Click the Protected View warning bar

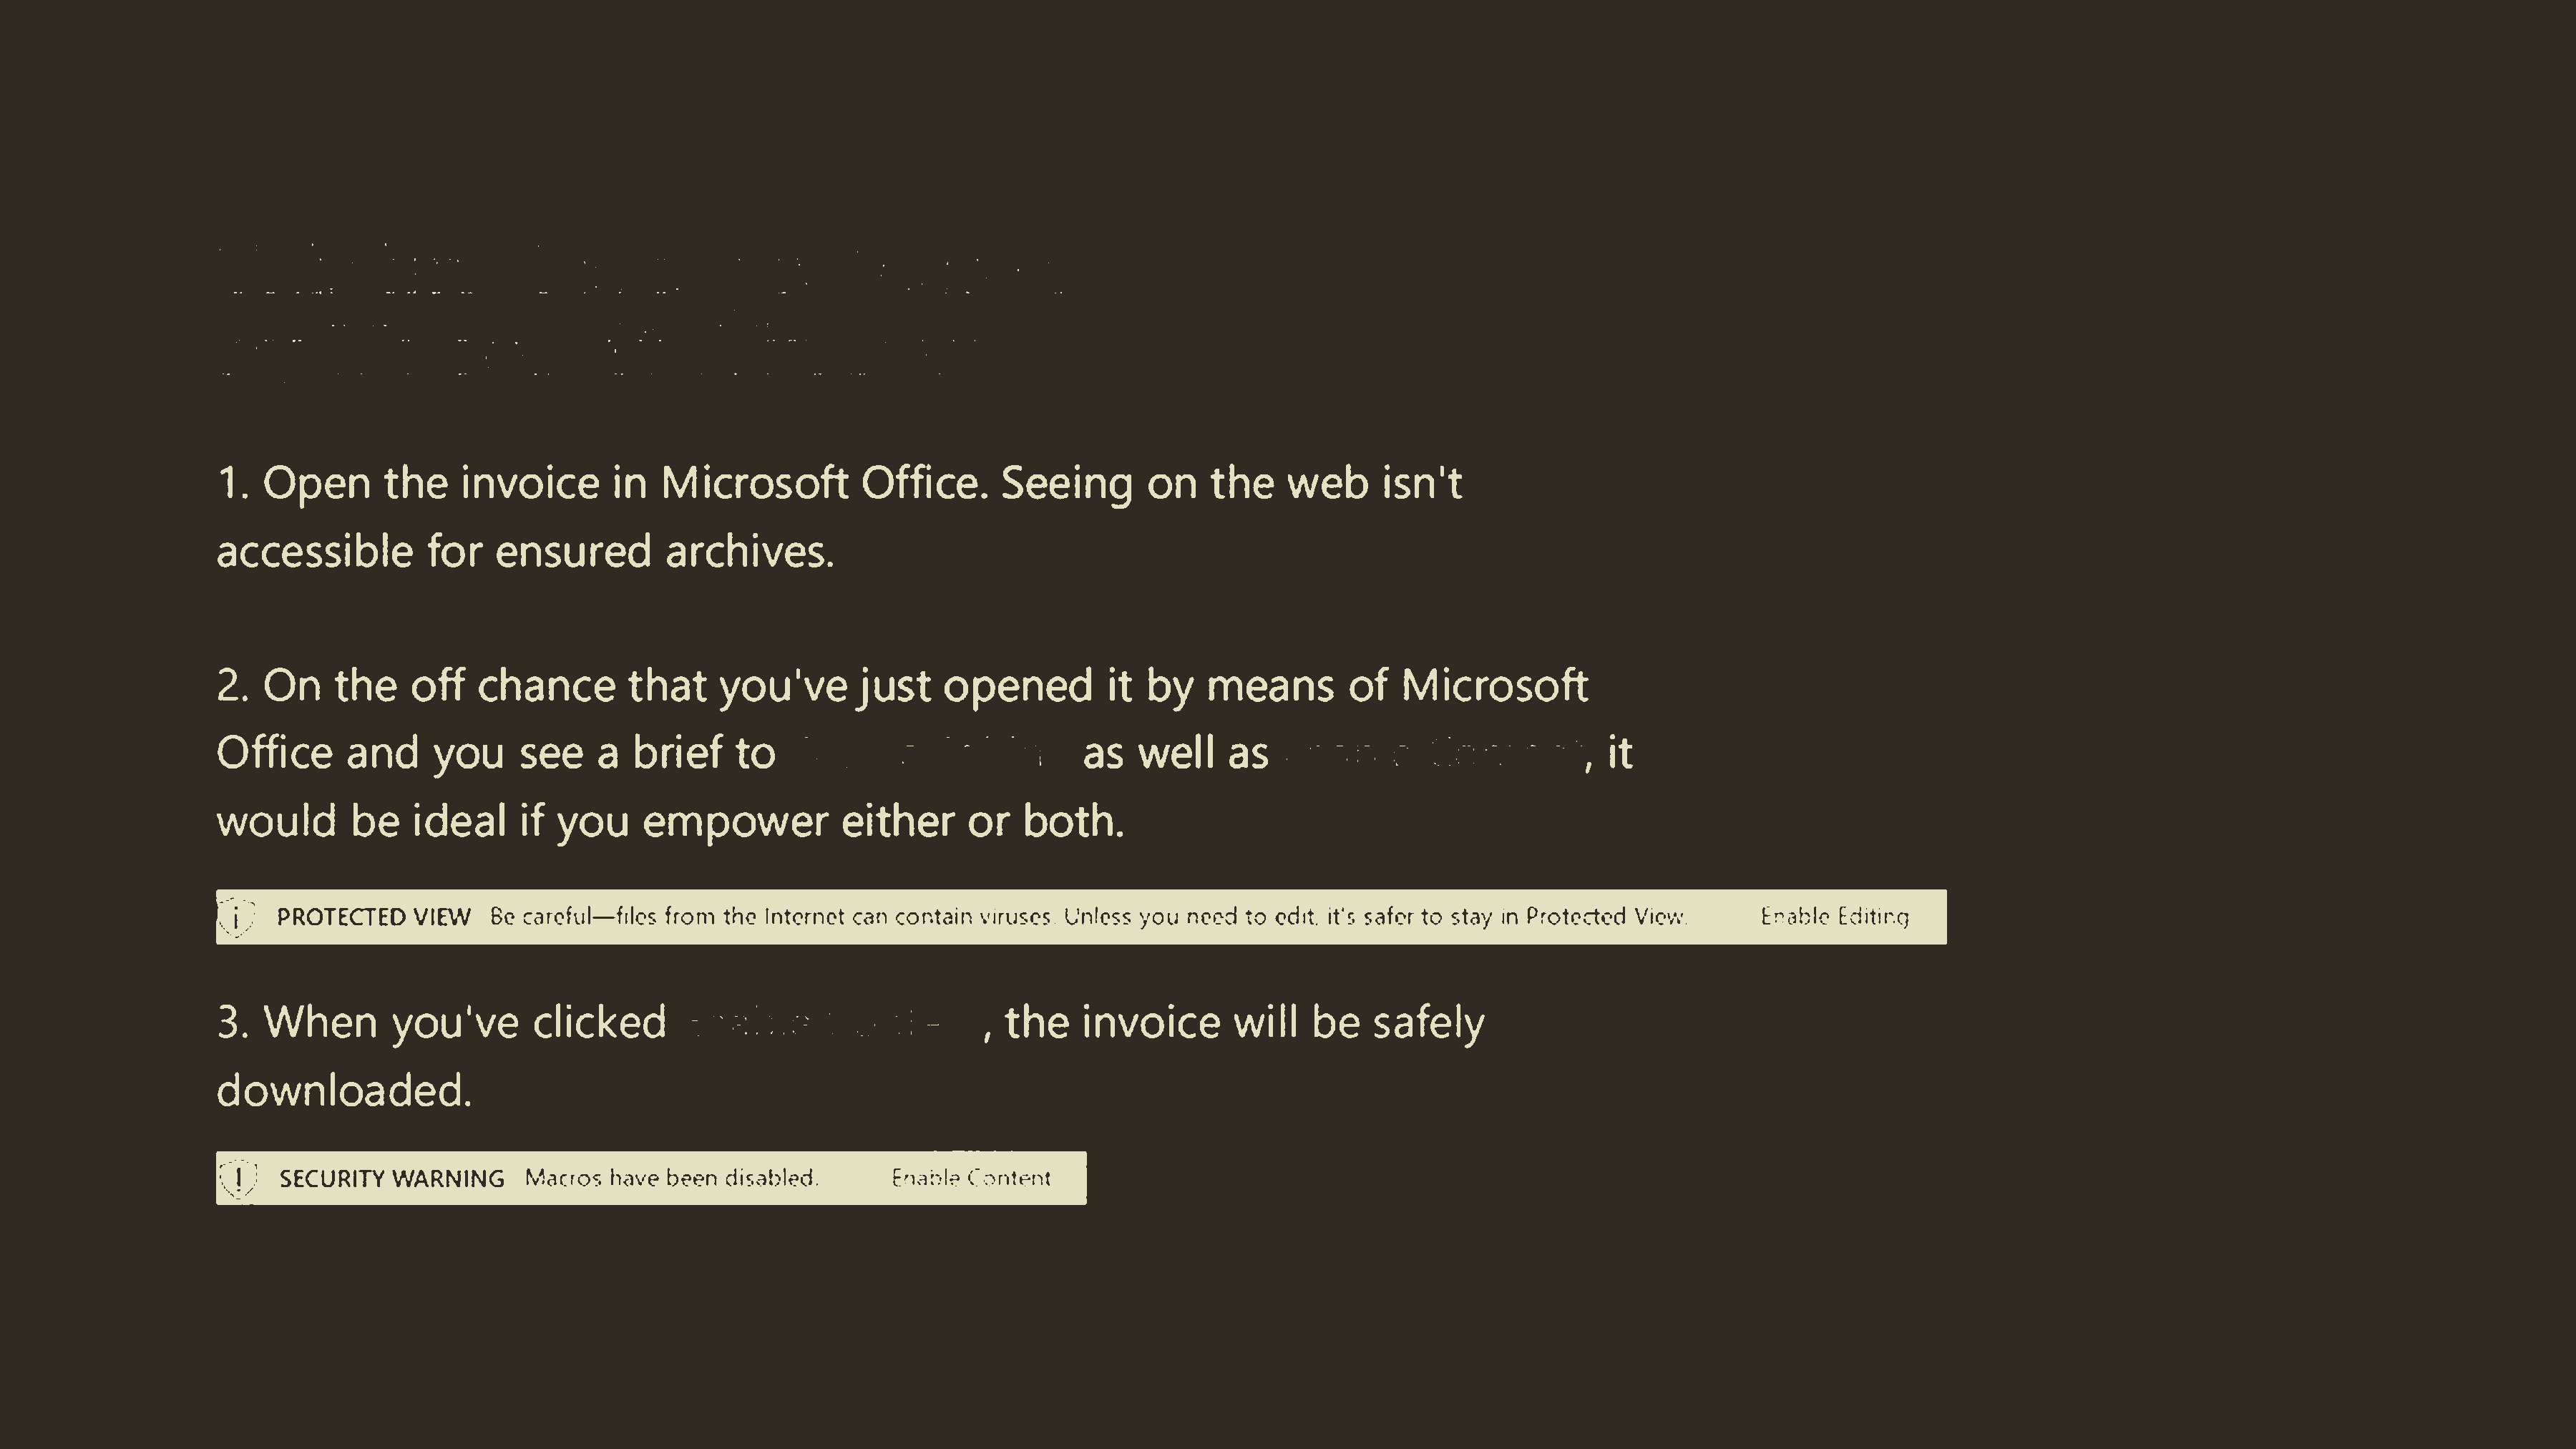(x=1079, y=917)
